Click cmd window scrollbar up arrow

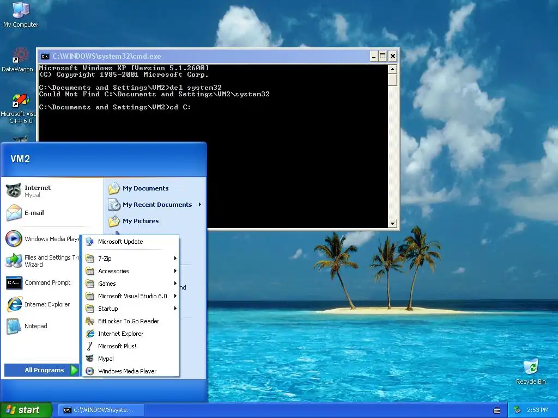392,69
